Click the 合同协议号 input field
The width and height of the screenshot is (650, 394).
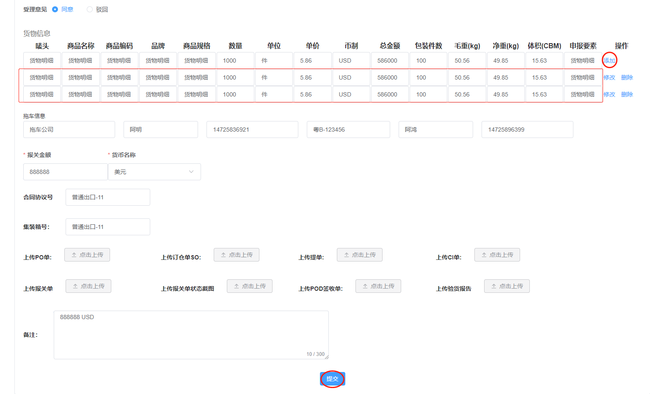coord(108,197)
